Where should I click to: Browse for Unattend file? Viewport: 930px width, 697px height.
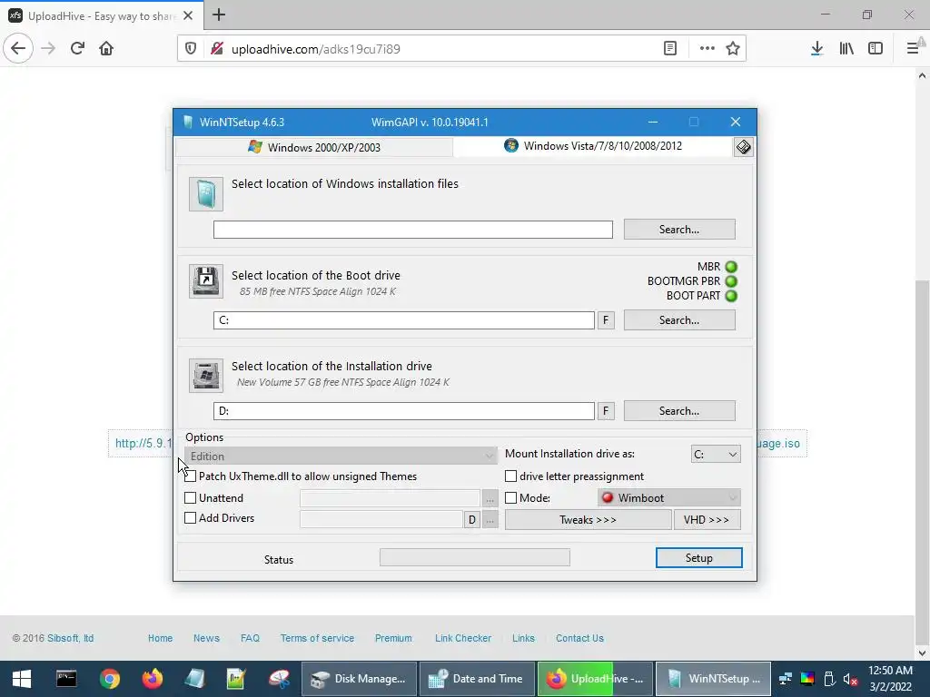tap(490, 498)
